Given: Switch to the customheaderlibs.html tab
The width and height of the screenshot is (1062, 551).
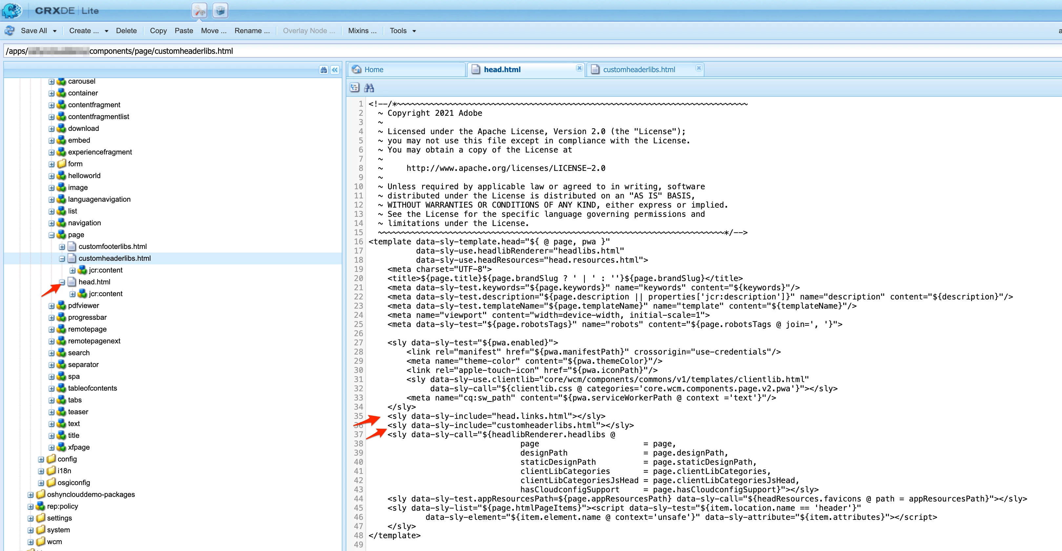Looking at the screenshot, I should pyautogui.click(x=639, y=70).
